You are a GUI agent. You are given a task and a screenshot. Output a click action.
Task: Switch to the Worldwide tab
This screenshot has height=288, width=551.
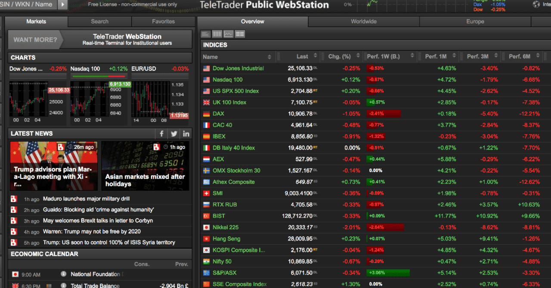[364, 21]
